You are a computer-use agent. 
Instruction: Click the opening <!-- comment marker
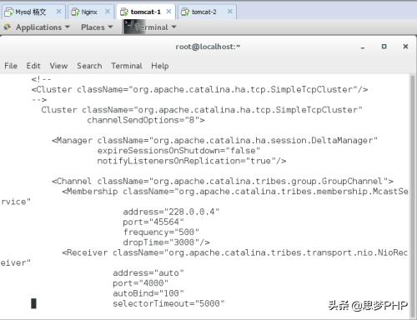[41, 79]
